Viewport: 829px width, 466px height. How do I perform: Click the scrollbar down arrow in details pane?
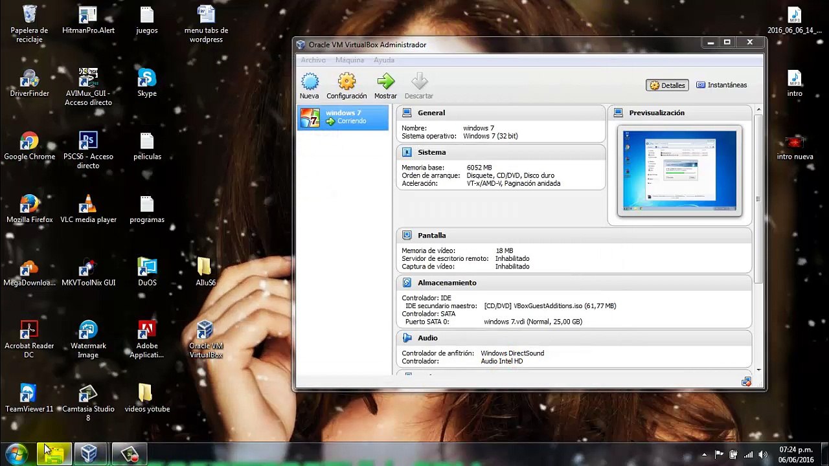point(758,370)
